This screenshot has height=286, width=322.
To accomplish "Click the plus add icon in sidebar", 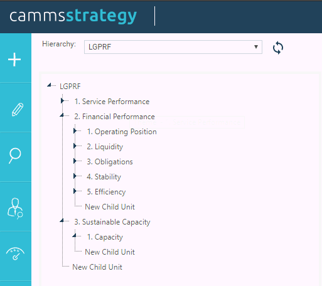I will [x=14, y=60].
